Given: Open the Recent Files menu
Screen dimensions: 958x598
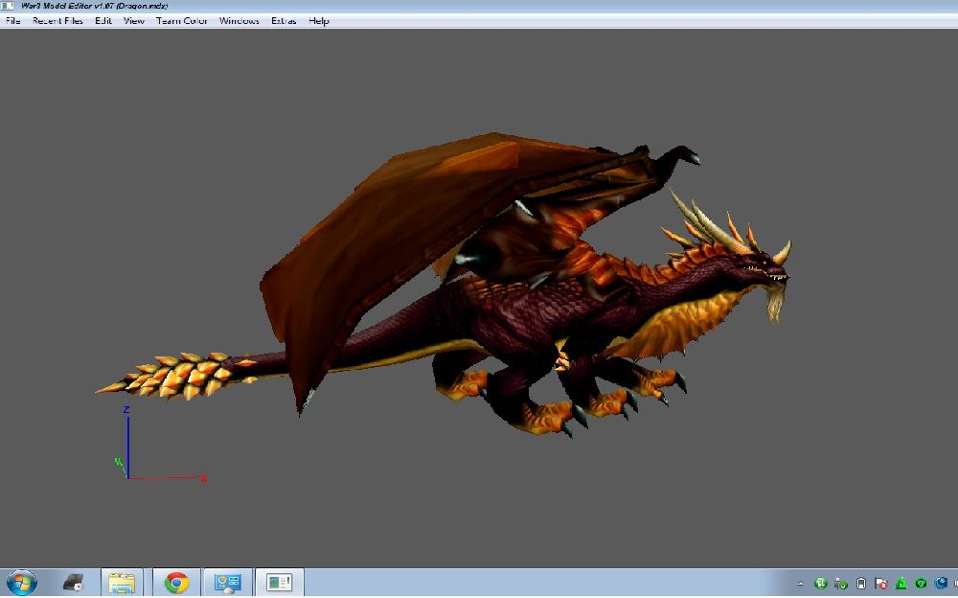Looking at the screenshot, I should coord(57,21).
